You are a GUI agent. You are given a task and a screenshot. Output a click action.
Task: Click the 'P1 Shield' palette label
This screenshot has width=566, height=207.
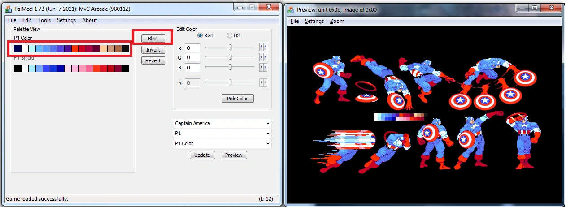click(x=24, y=58)
